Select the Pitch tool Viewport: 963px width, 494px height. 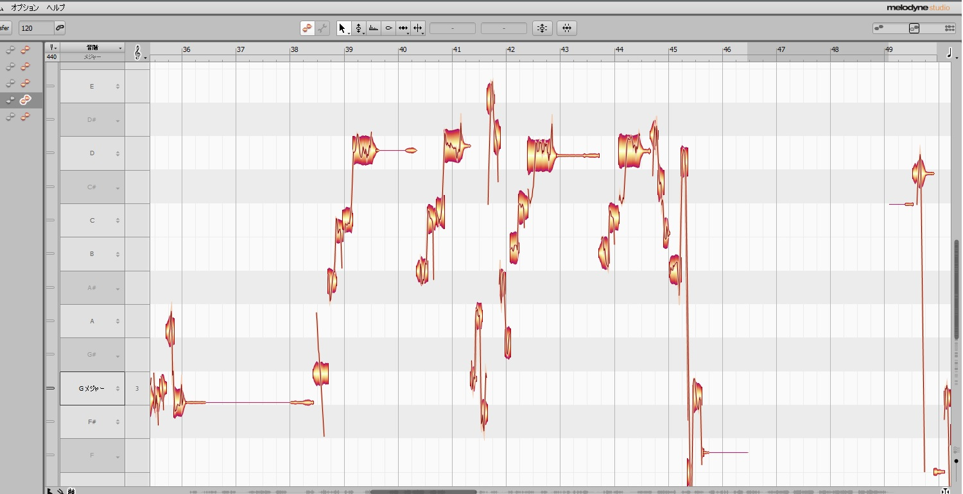point(359,28)
